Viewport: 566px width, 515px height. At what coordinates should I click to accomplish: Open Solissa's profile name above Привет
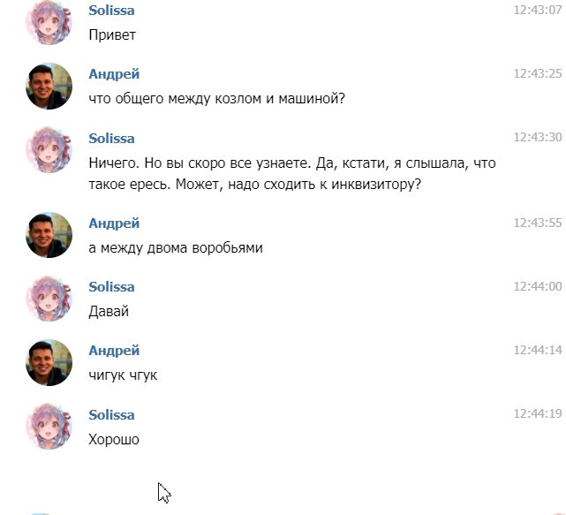tap(111, 11)
